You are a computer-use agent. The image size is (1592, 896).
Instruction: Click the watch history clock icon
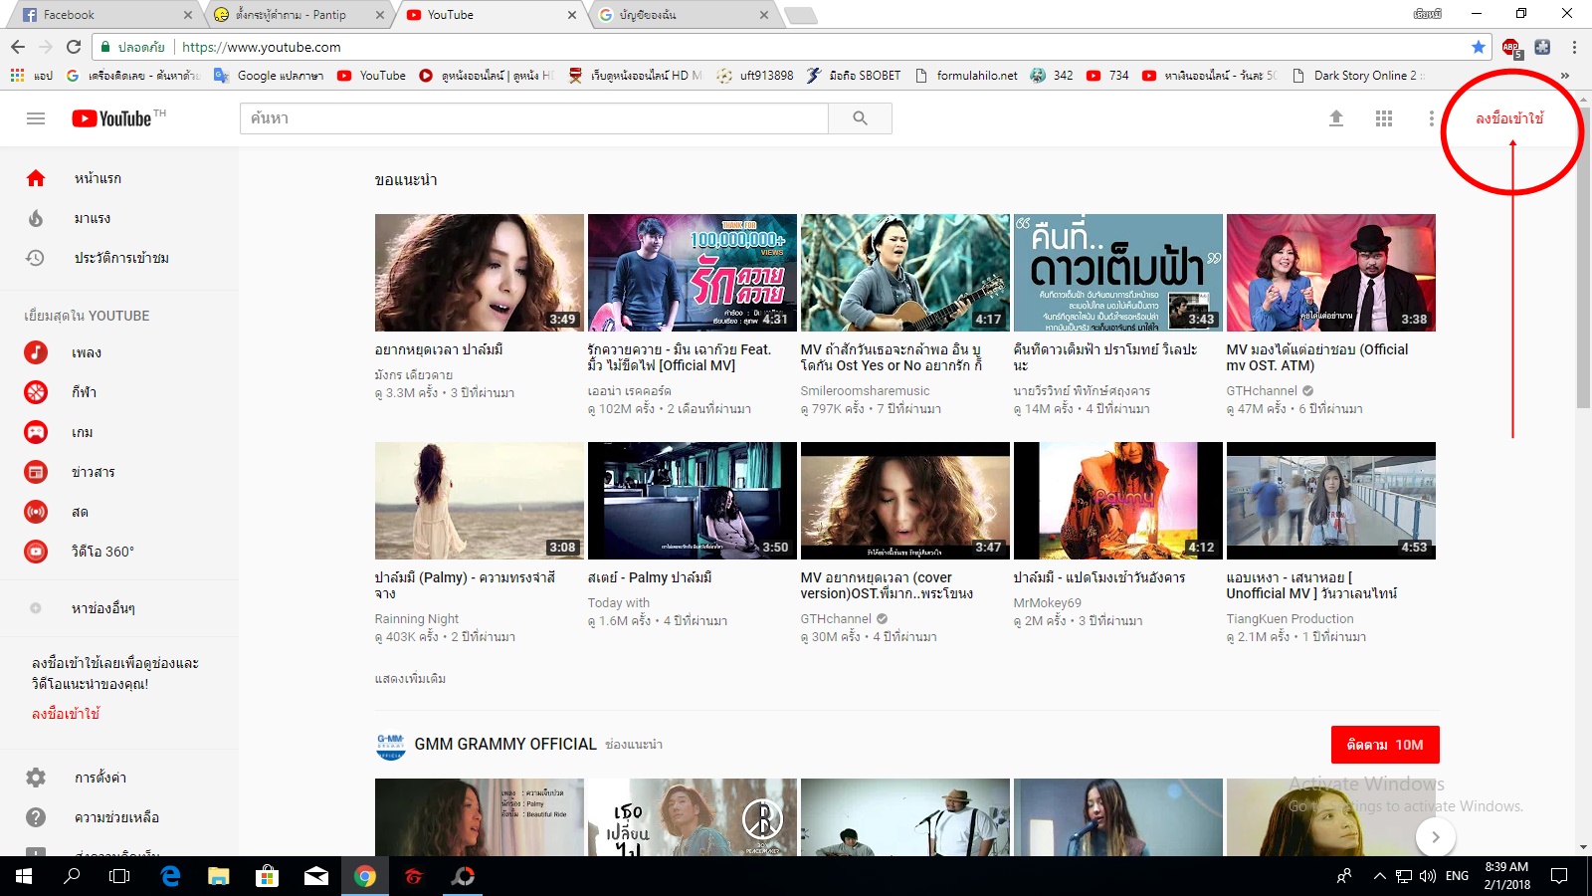tap(36, 258)
